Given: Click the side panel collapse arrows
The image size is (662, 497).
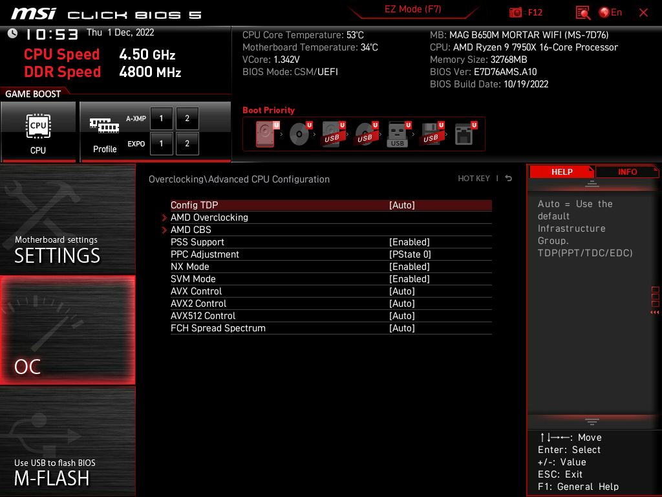Looking at the screenshot, I should point(655,313).
